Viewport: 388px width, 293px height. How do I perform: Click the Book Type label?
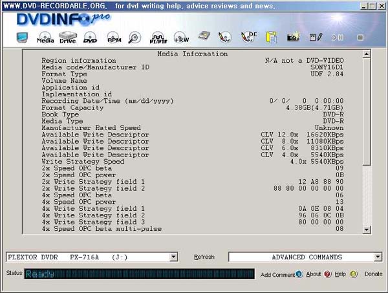(60, 114)
